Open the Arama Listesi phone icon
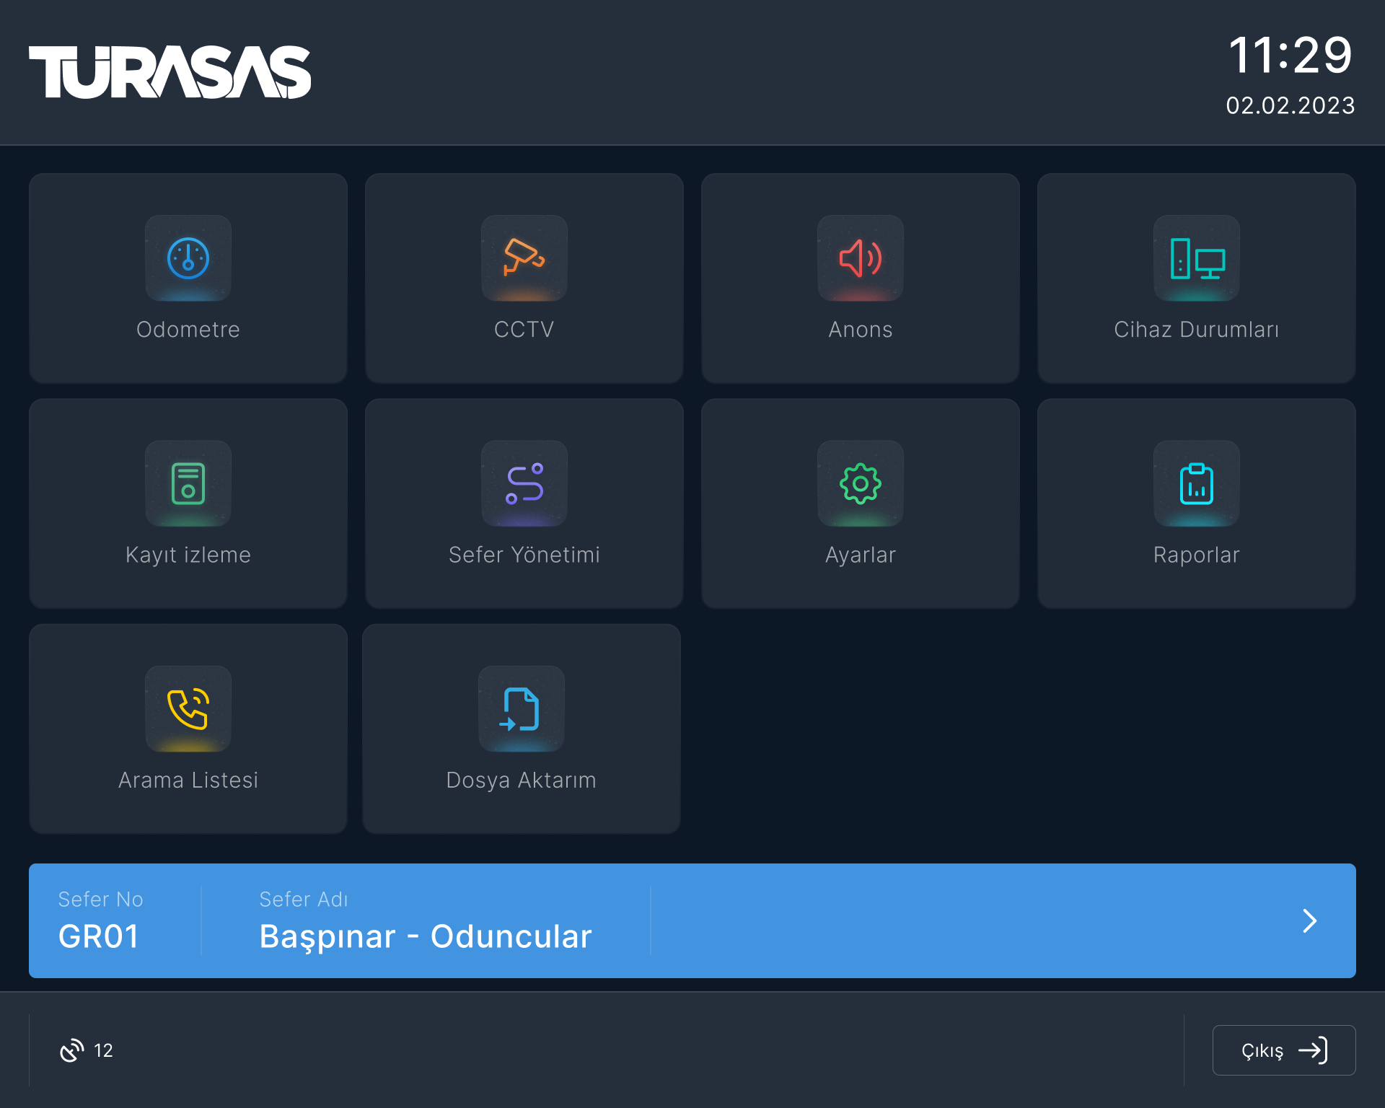This screenshot has width=1385, height=1108. click(188, 709)
